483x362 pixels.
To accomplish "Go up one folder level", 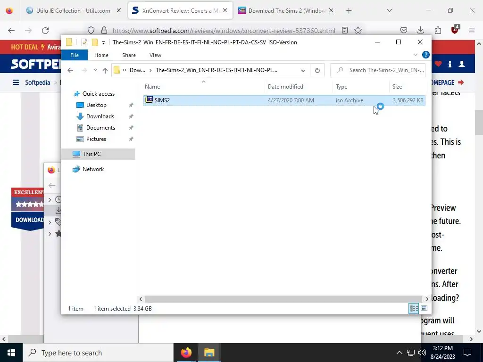I will point(105,71).
